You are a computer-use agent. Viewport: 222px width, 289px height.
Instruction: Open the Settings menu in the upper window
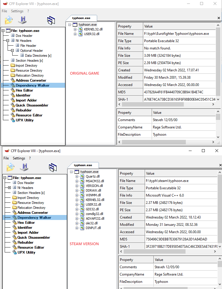coord(17,11)
